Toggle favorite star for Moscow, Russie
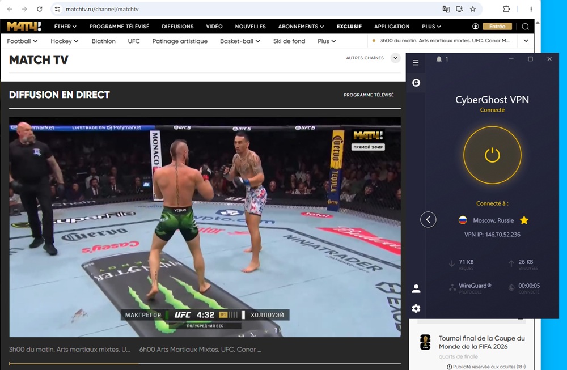The height and width of the screenshot is (370, 567). tap(524, 220)
